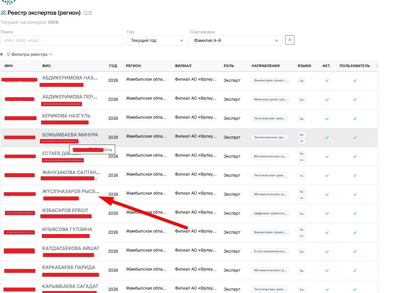Click КАЛДАСБЕКОВА АЙШАТ name
Viewport: 398px width, 293px height.
[x=71, y=248]
